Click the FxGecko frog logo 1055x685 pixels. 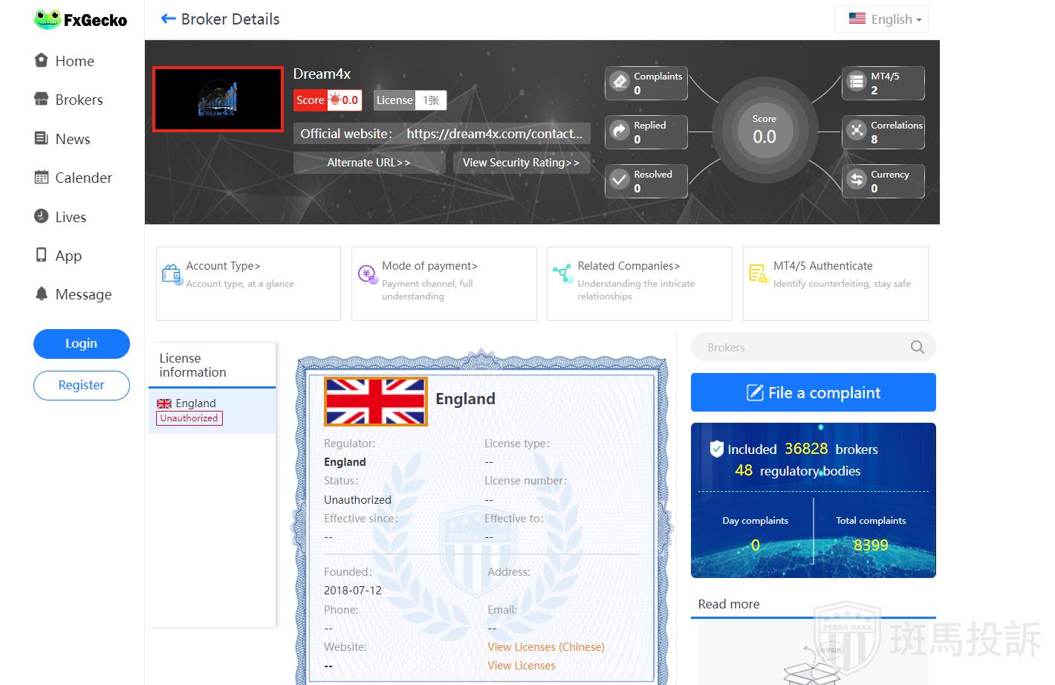pyautogui.click(x=48, y=20)
